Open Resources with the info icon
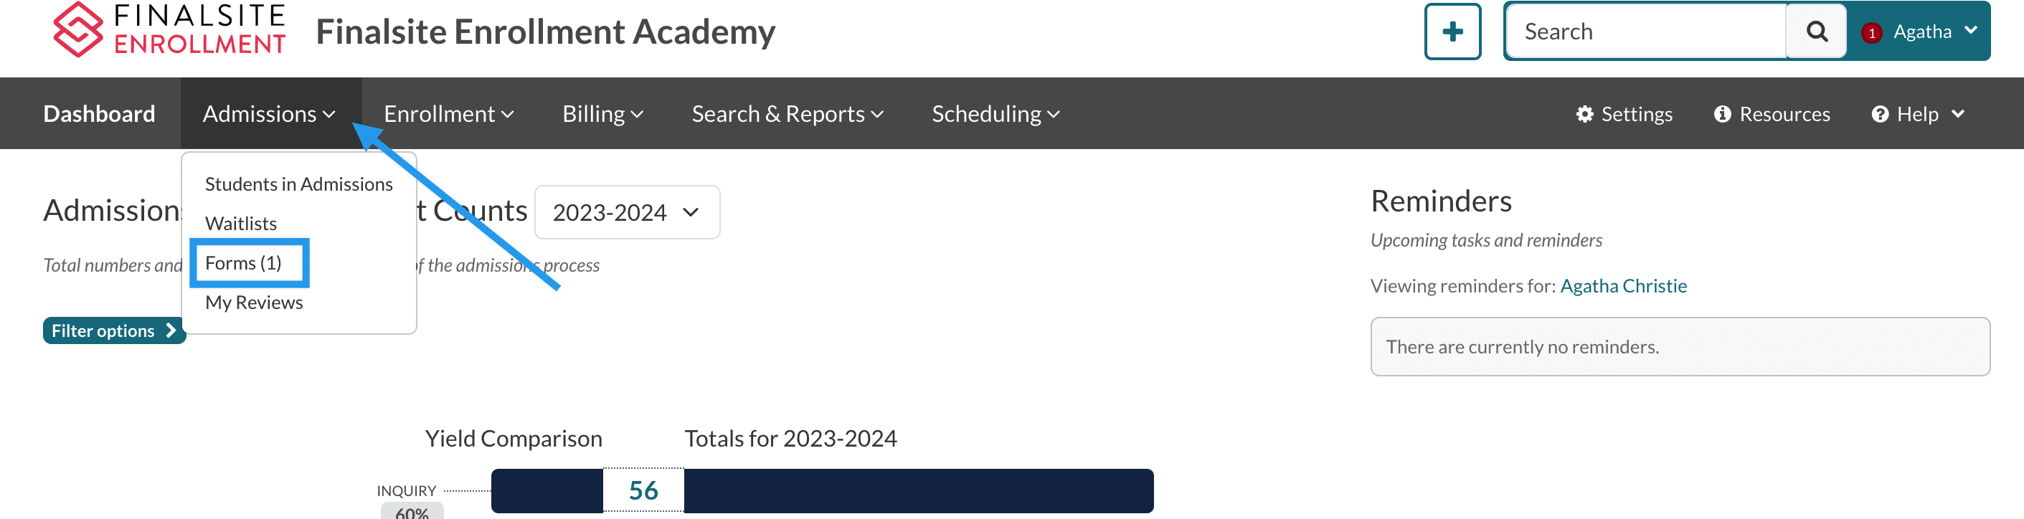Viewport: 2024px width, 519px height. (1771, 114)
